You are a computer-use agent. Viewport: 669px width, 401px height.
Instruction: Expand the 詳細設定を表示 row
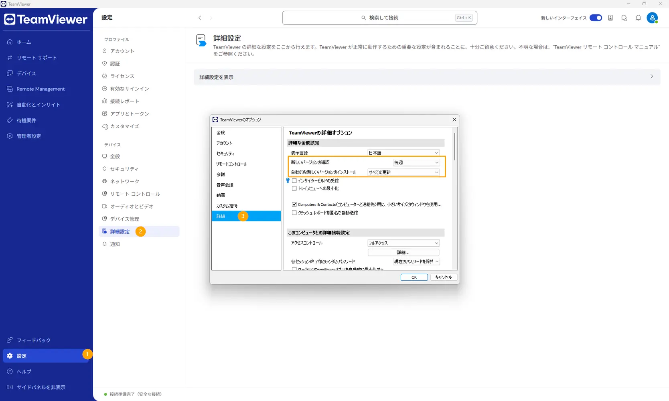(x=427, y=77)
